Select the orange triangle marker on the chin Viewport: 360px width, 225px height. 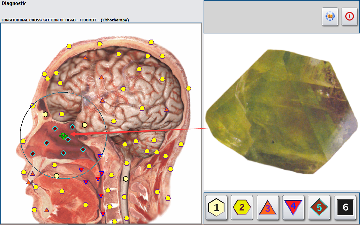(47, 210)
